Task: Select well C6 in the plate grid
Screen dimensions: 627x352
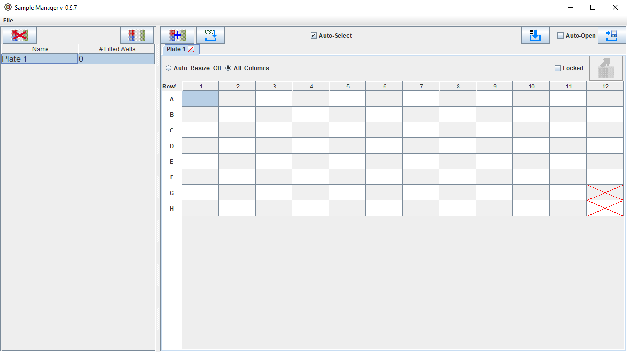Action: click(384, 130)
